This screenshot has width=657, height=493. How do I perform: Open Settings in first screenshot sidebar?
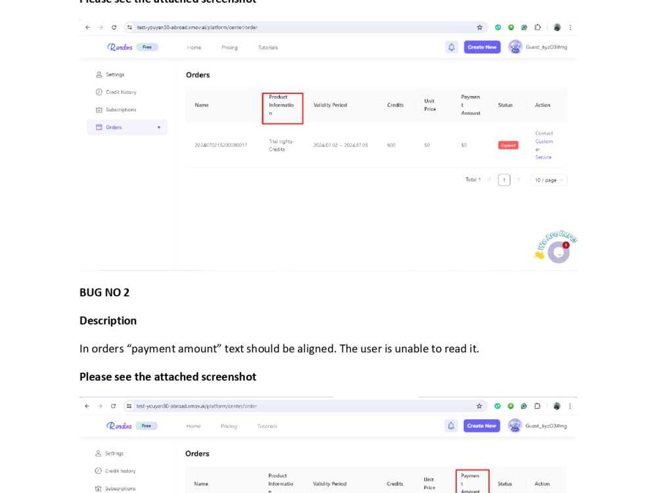coord(110,75)
